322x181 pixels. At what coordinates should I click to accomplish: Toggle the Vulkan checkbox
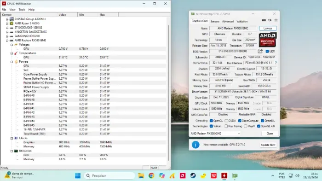(x=211, y=126)
